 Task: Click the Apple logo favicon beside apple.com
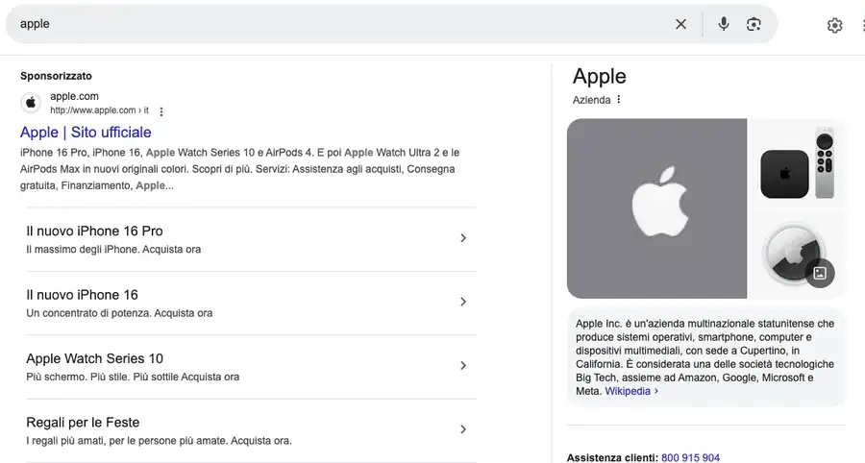(x=31, y=103)
